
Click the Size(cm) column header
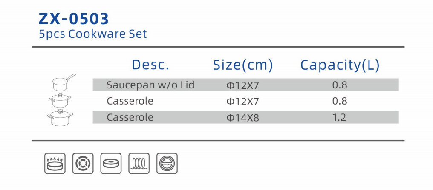click(243, 65)
